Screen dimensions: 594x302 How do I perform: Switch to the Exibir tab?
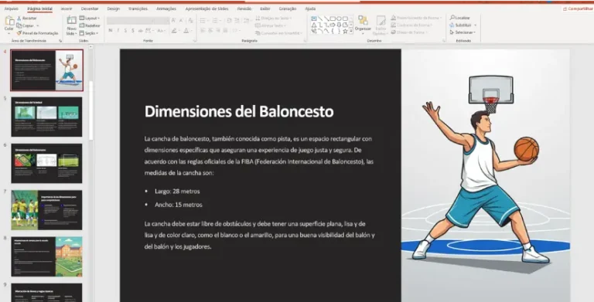pos(265,8)
